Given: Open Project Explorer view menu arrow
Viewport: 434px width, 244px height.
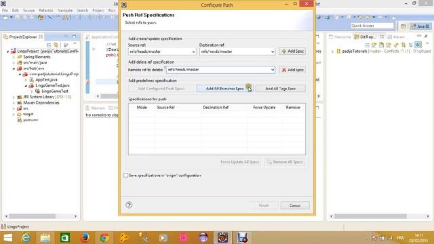Looking at the screenshot, I should coord(75,44).
